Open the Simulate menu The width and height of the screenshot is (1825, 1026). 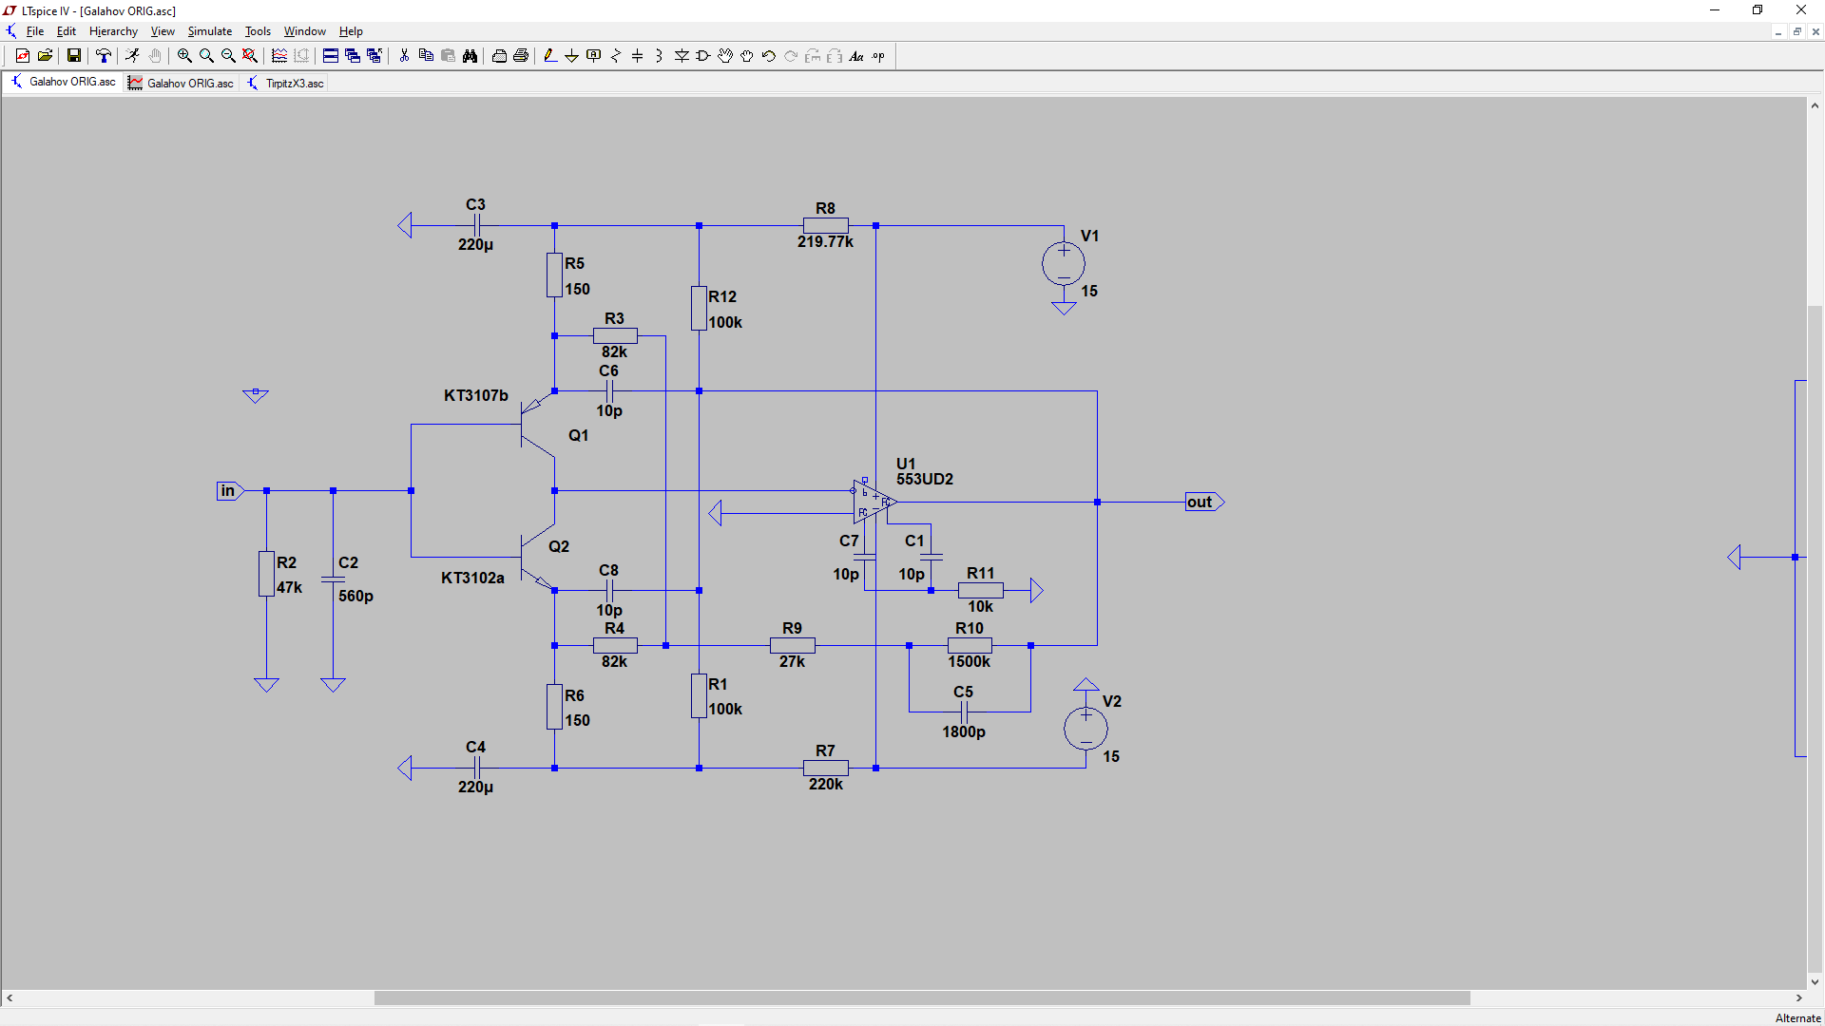[209, 31]
